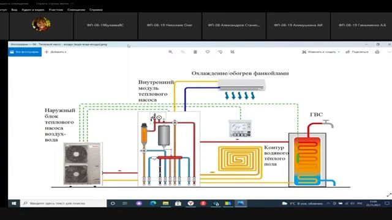Viewport: 392px width, 220px height.
Task: Select participant tile 'ФП-08-19 Алимушкина АИ'
Action: tap(298, 26)
